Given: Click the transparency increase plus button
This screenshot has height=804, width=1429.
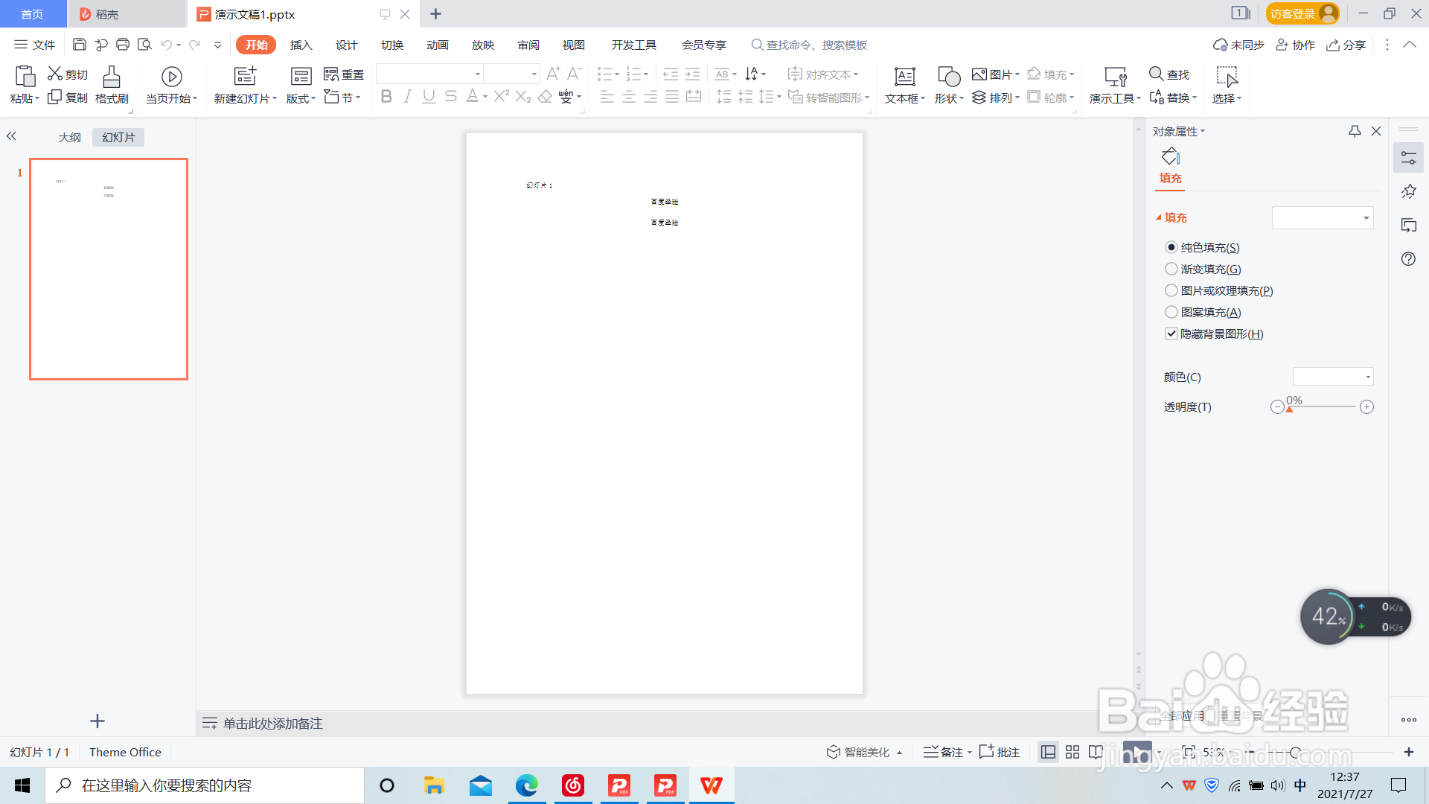Looking at the screenshot, I should coord(1366,406).
